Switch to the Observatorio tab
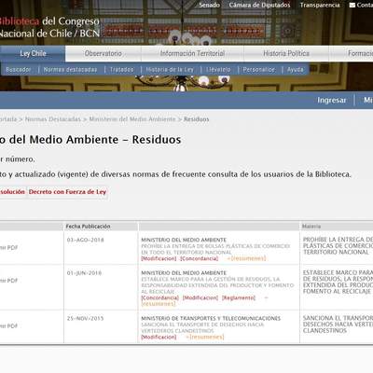 point(104,53)
